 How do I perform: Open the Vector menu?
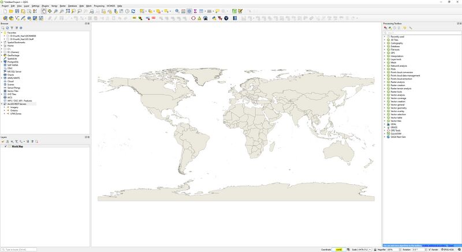[54, 6]
